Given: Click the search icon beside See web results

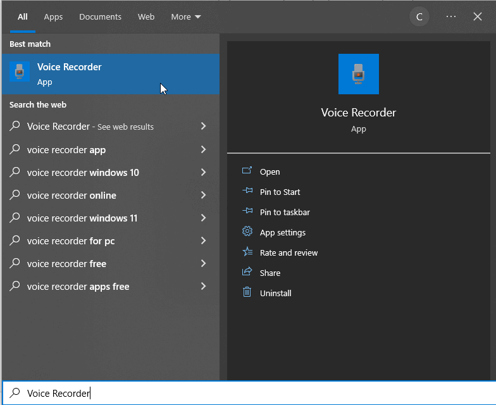Looking at the screenshot, I should (x=15, y=126).
